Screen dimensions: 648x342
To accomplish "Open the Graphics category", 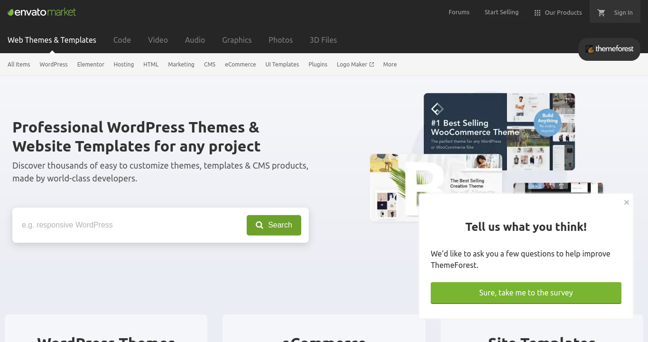I will [x=237, y=40].
